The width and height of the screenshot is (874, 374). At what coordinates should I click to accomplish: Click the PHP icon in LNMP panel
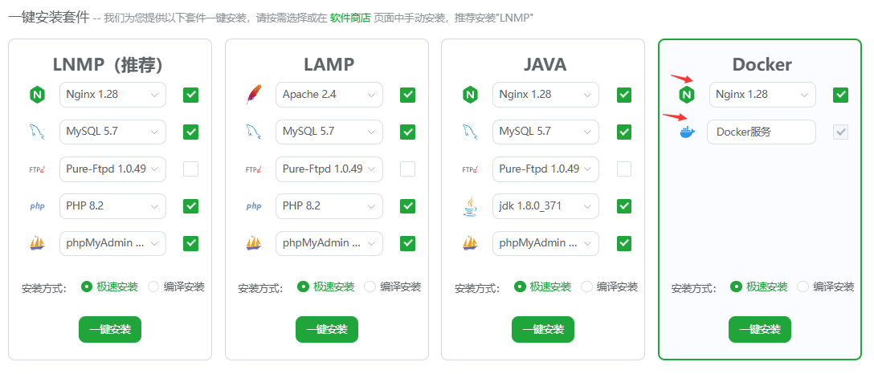click(37, 206)
